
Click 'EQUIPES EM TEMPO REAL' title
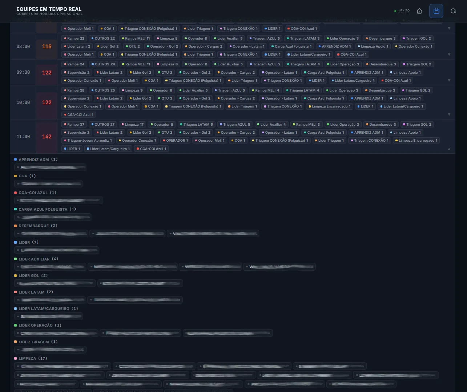[49, 9]
